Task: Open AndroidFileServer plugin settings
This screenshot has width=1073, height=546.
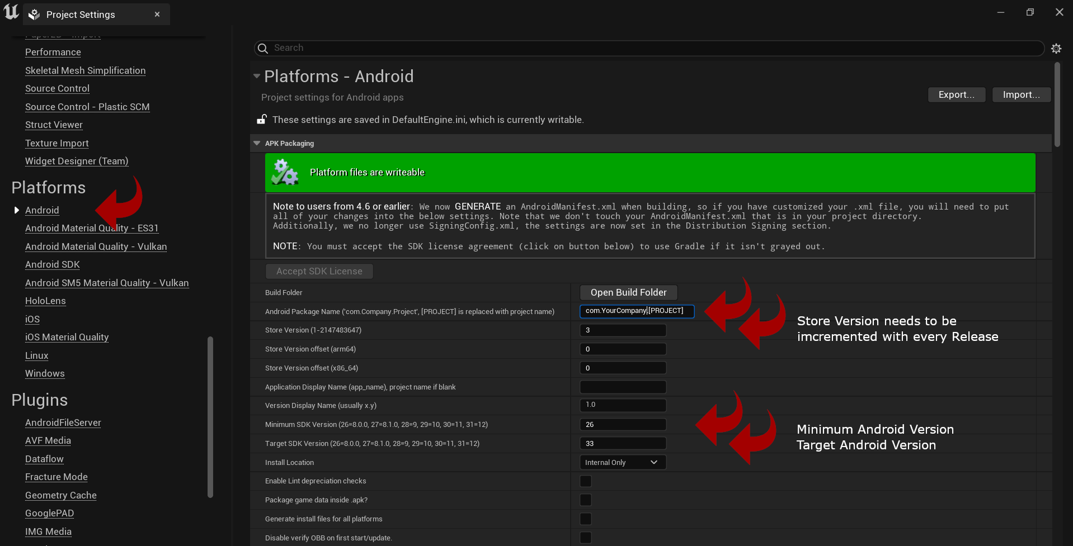Action: click(63, 422)
